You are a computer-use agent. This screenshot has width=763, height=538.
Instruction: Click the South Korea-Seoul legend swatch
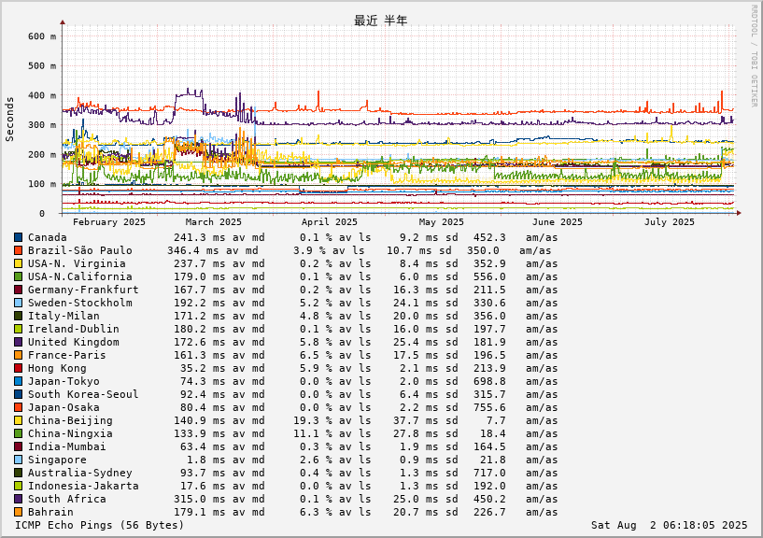18,394
